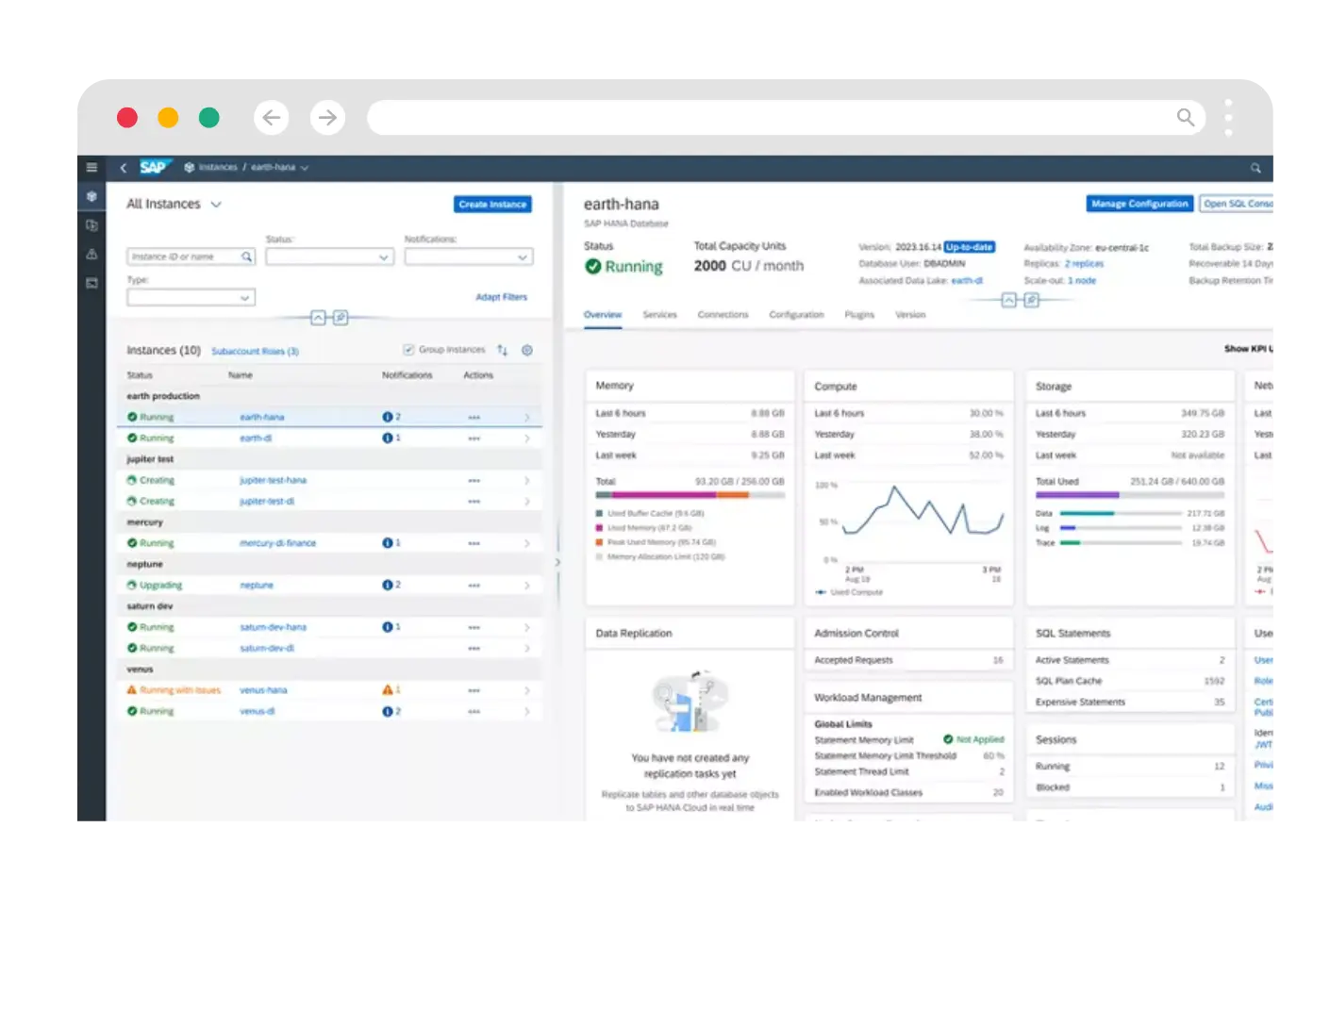
Task: Click notification icon for mercury-dl-finance
Action: [x=387, y=543]
